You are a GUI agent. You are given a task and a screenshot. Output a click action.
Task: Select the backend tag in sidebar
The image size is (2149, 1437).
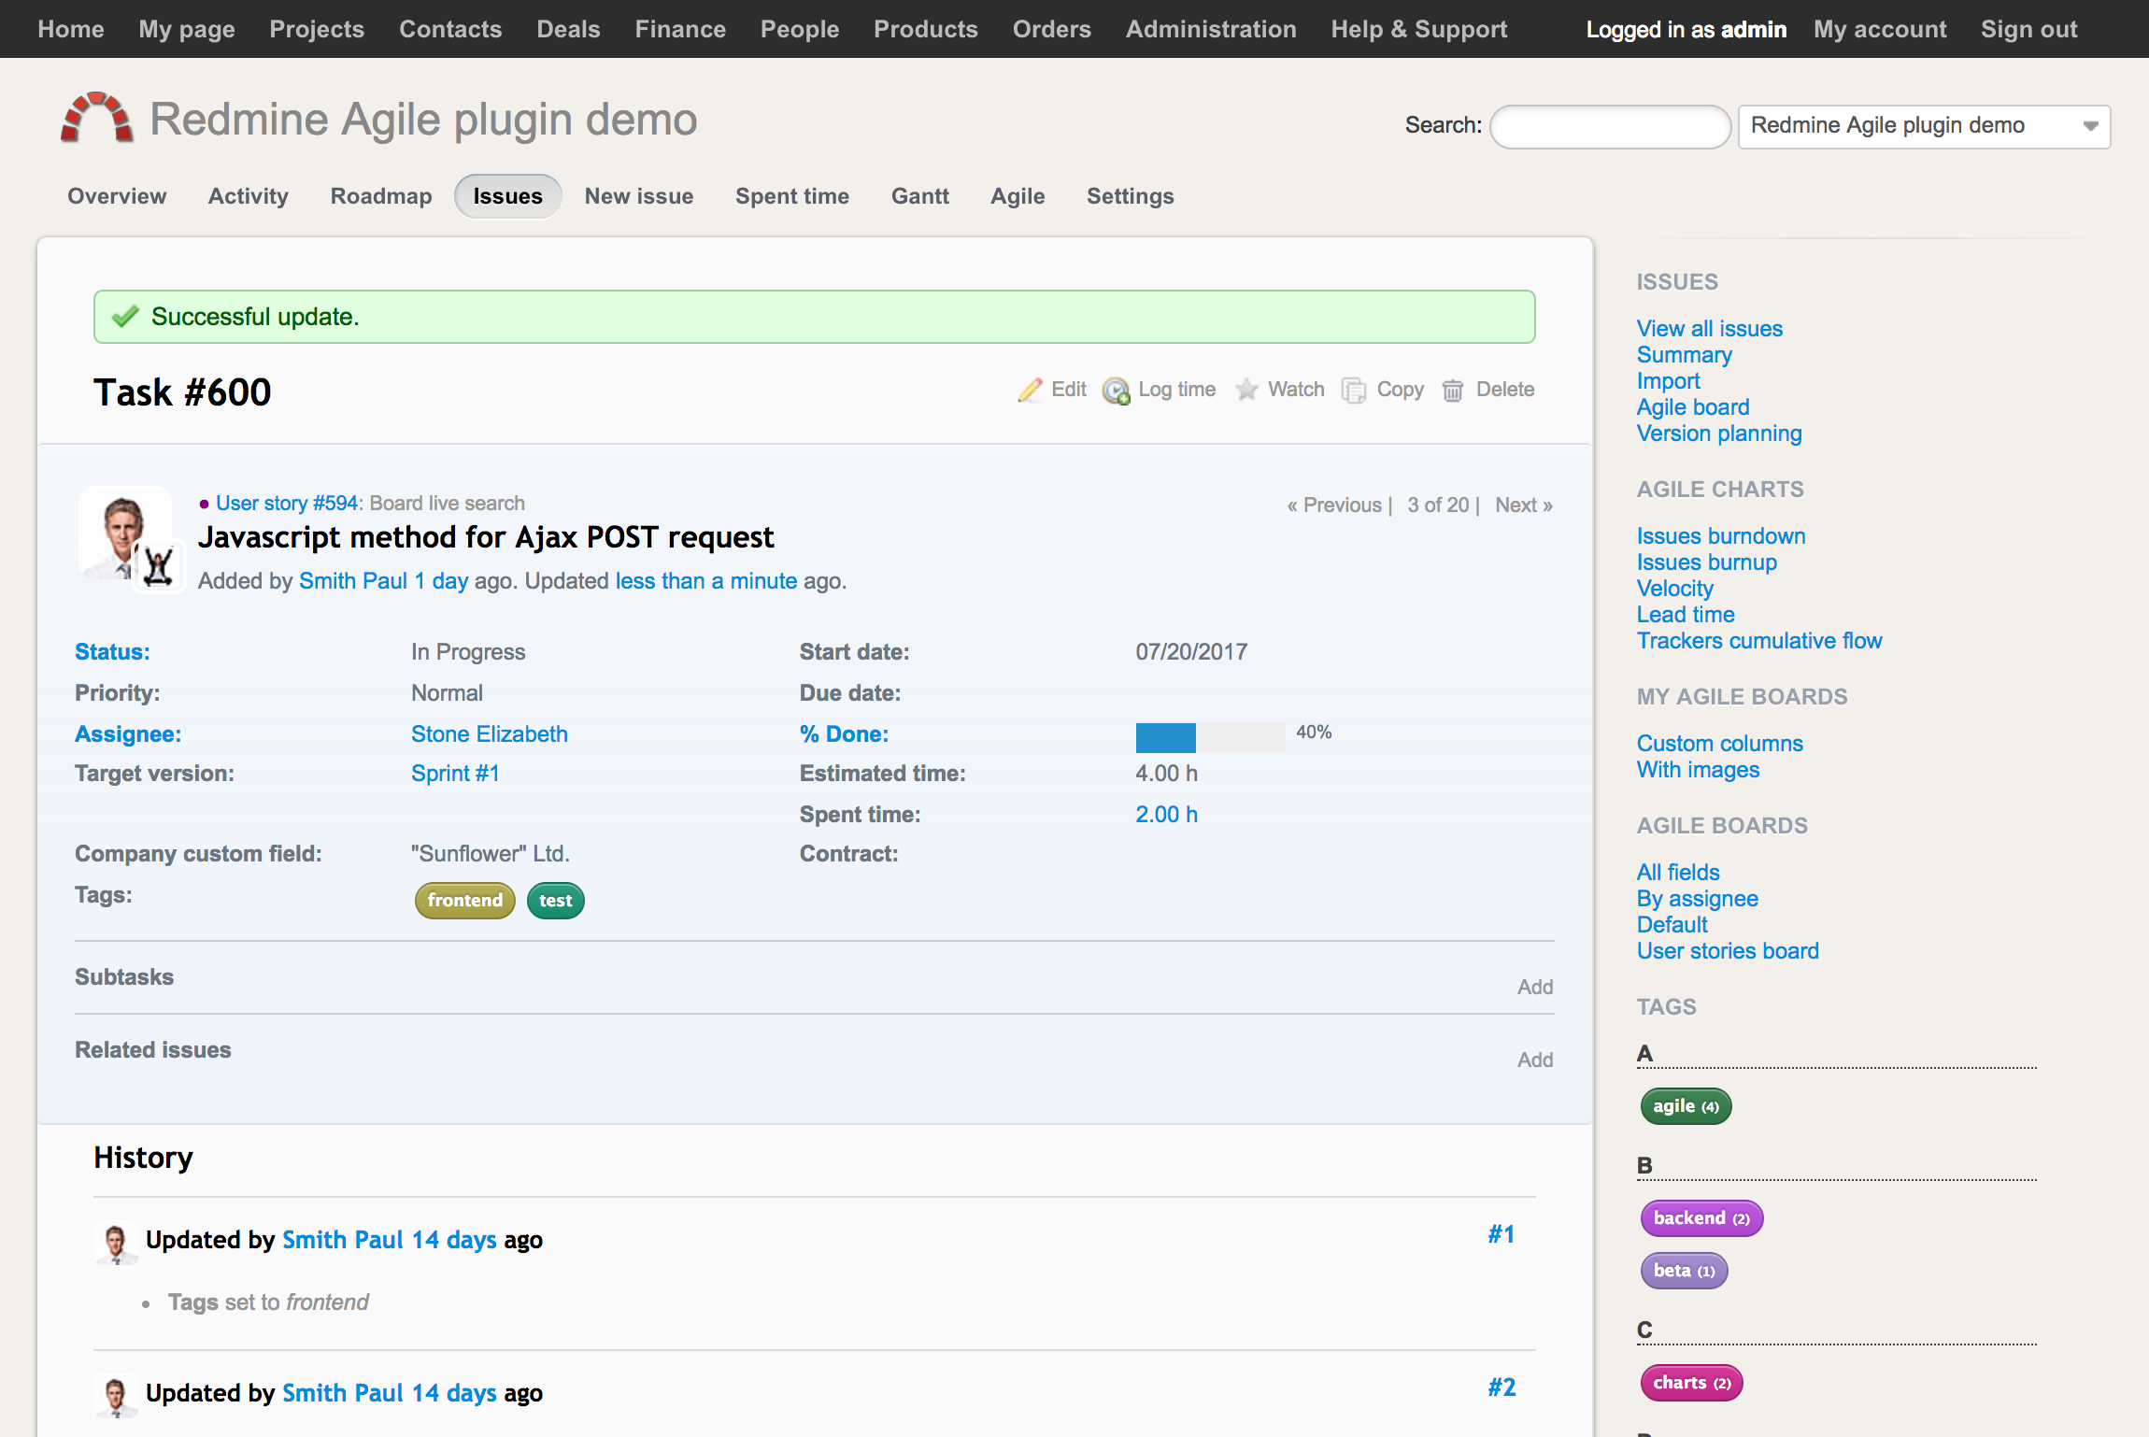pos(1701,1218)
